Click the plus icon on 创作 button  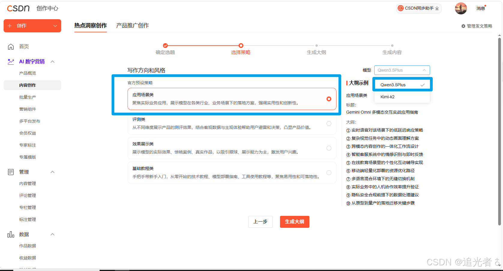point(10,26)
